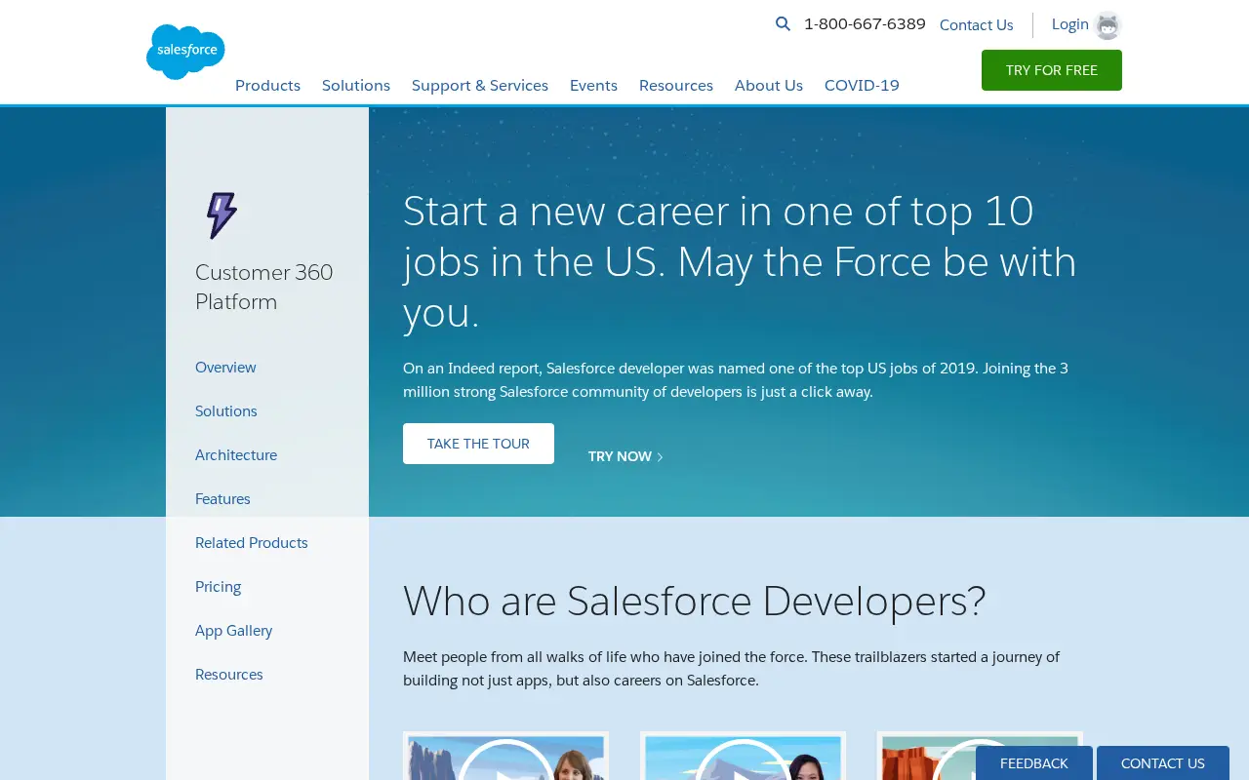Click the TRY NOW link

click(x=625, y=456)
